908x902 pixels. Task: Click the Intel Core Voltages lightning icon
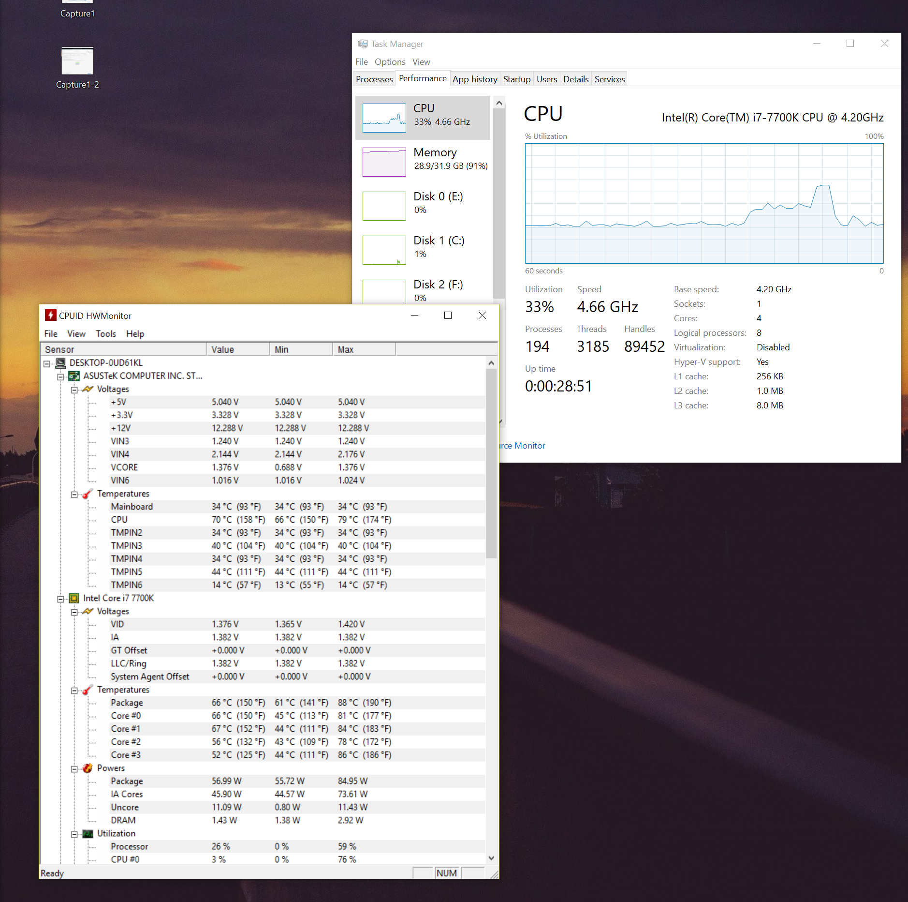click(88, 611)
